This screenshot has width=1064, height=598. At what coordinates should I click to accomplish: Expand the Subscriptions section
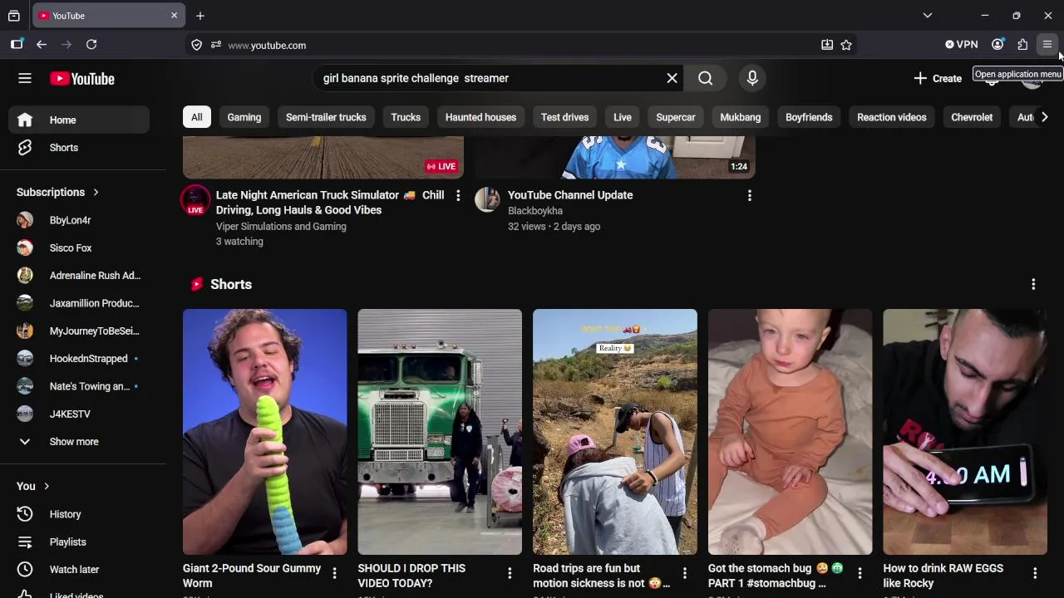(x=58, y=192)
